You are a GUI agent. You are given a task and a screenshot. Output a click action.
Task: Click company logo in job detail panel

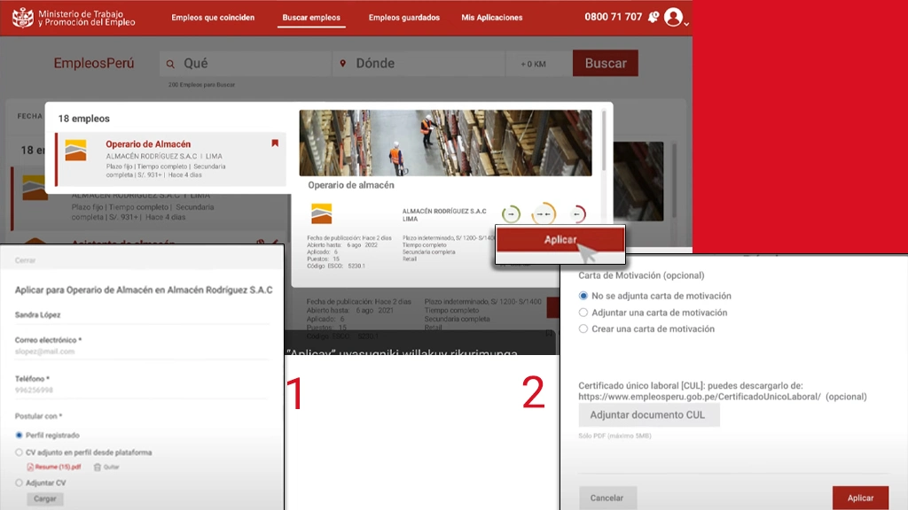(321, 213)
